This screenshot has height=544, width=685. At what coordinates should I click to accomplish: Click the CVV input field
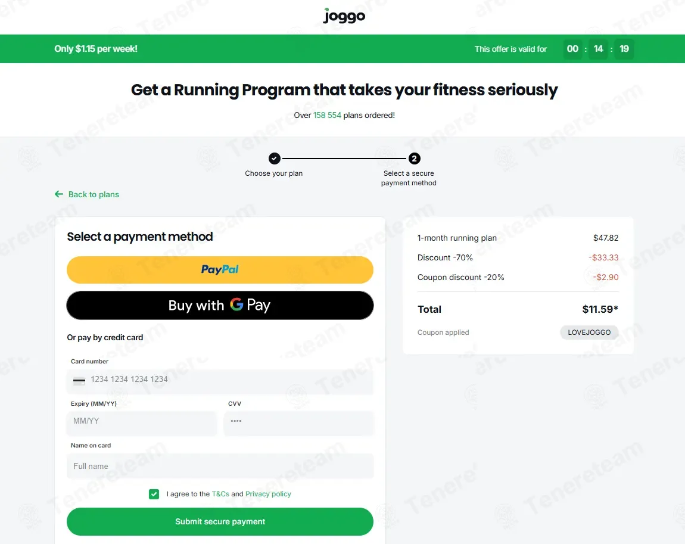tap(298, 421)
